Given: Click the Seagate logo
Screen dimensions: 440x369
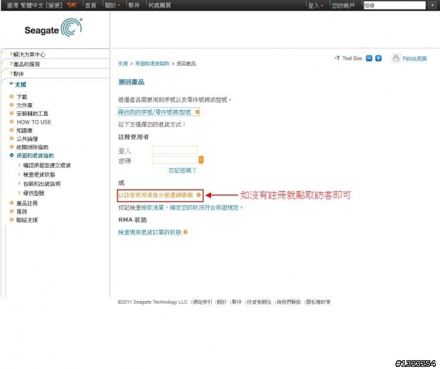Looking at the screenshot, I should 54,27.
